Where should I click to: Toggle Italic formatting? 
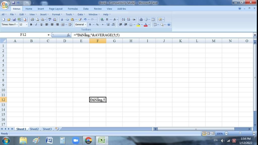(x=36, y=25)
